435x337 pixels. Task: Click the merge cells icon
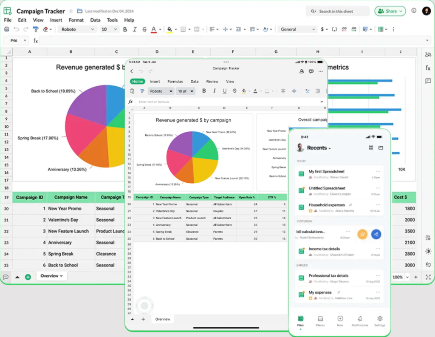tap(197, 29)
